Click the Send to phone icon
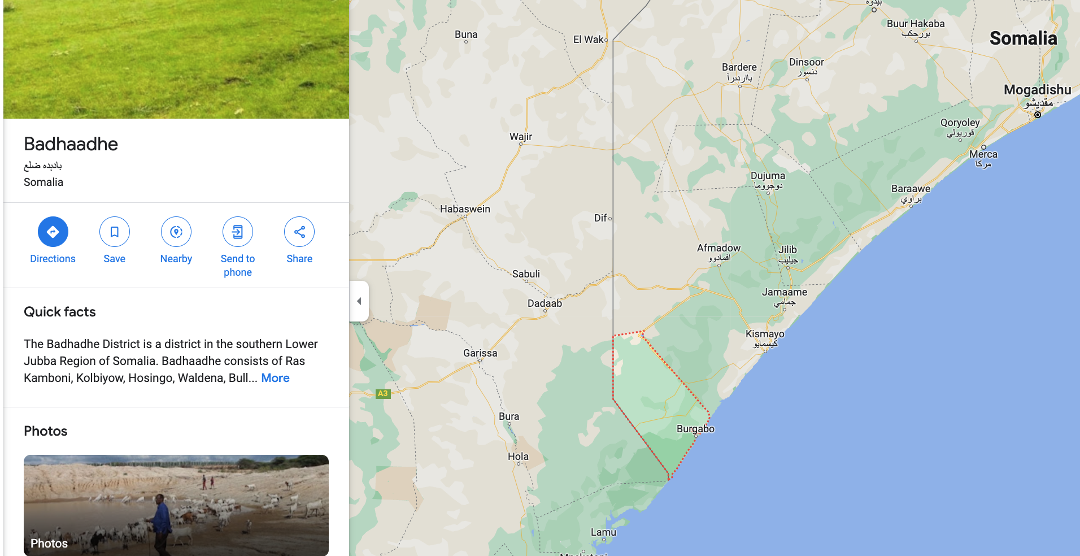This screenshot has height=556, width=1080. [x=238, y=232]
